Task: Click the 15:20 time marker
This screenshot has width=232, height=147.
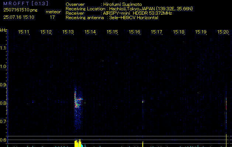Action: tap(223, 32)
